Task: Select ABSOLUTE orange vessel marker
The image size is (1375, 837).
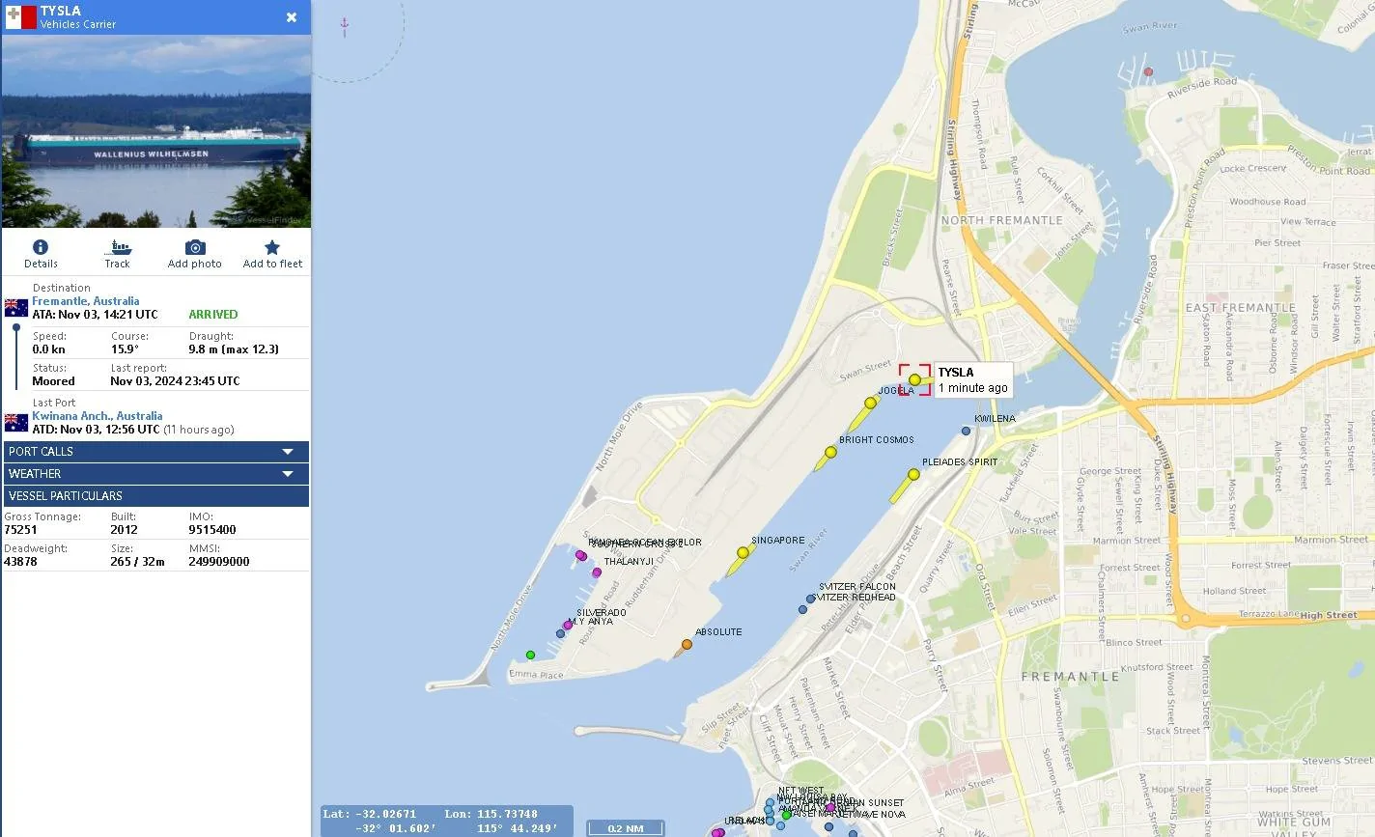Action: tap(687, 644)
